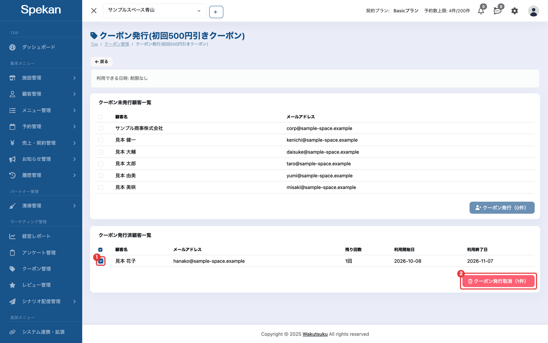Screen dimensions: 548x343
Task: Uncheck the box for 見本 花子
Action: 101,261
